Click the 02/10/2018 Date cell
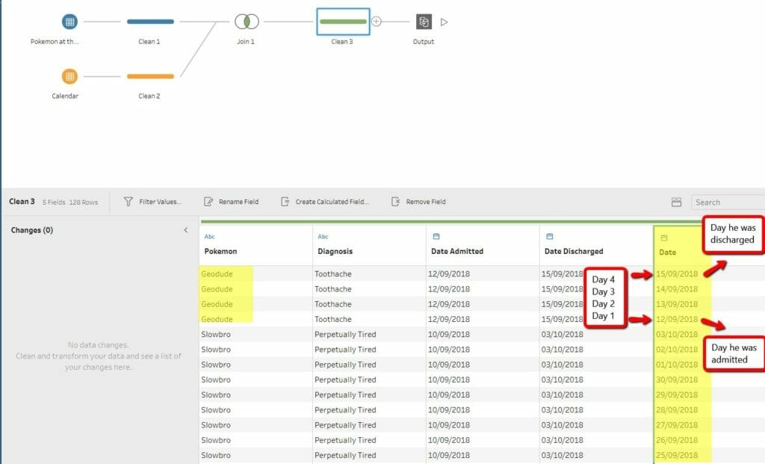The image size is (765, 464). pos(677,350)
